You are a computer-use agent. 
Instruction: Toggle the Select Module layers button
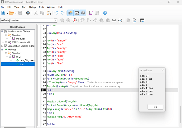coord(83,13)
